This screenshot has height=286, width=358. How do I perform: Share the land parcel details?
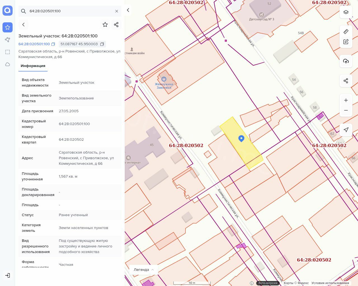tap(116, 25)
